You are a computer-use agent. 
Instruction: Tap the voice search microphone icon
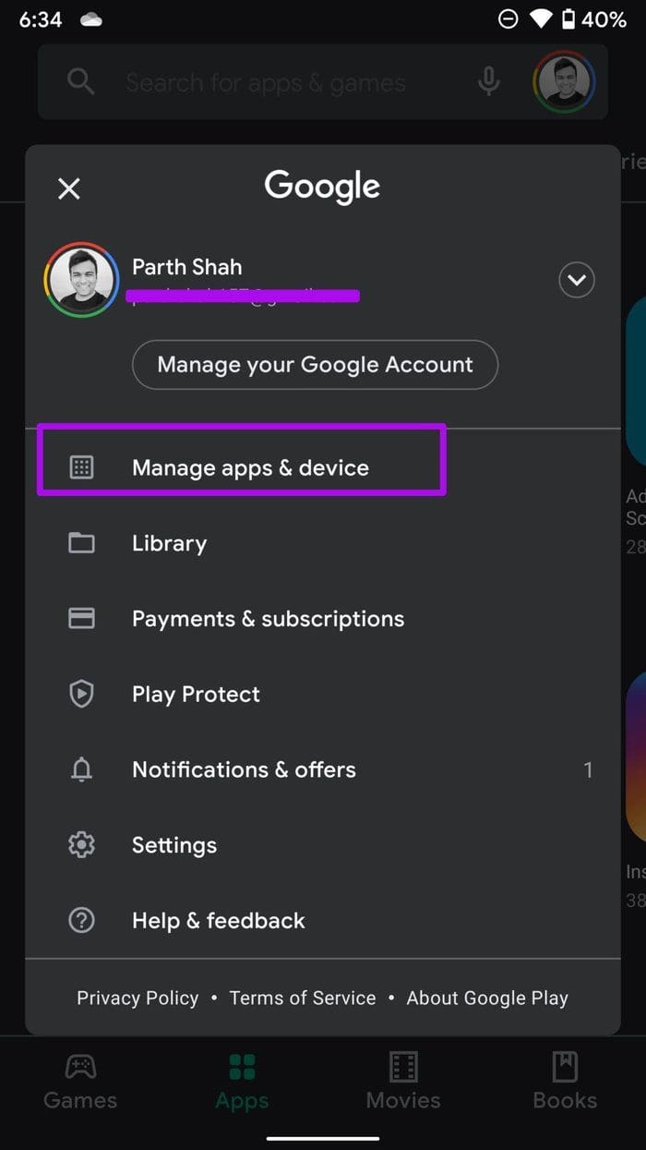pyautogui.click(x=488, y=82)
